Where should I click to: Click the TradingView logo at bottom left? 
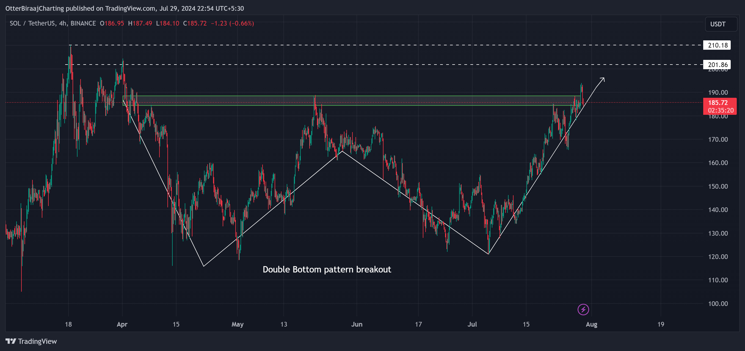pos(31,341)
